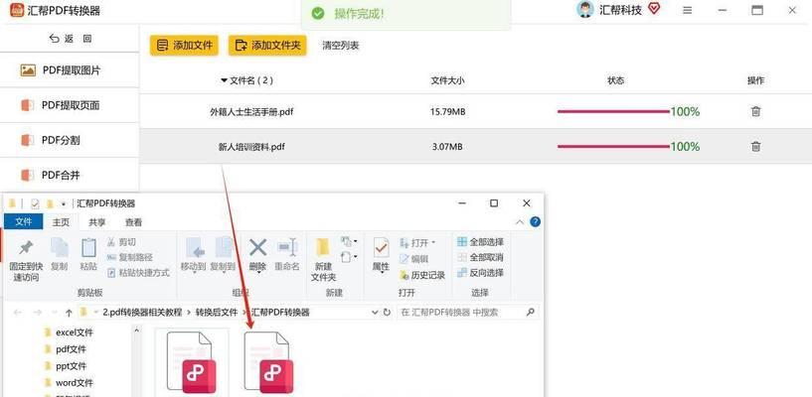Click 粘贴快捷方式 in the ribbon
This screenshot has width=812, height=397.
[x=138, y=272]
